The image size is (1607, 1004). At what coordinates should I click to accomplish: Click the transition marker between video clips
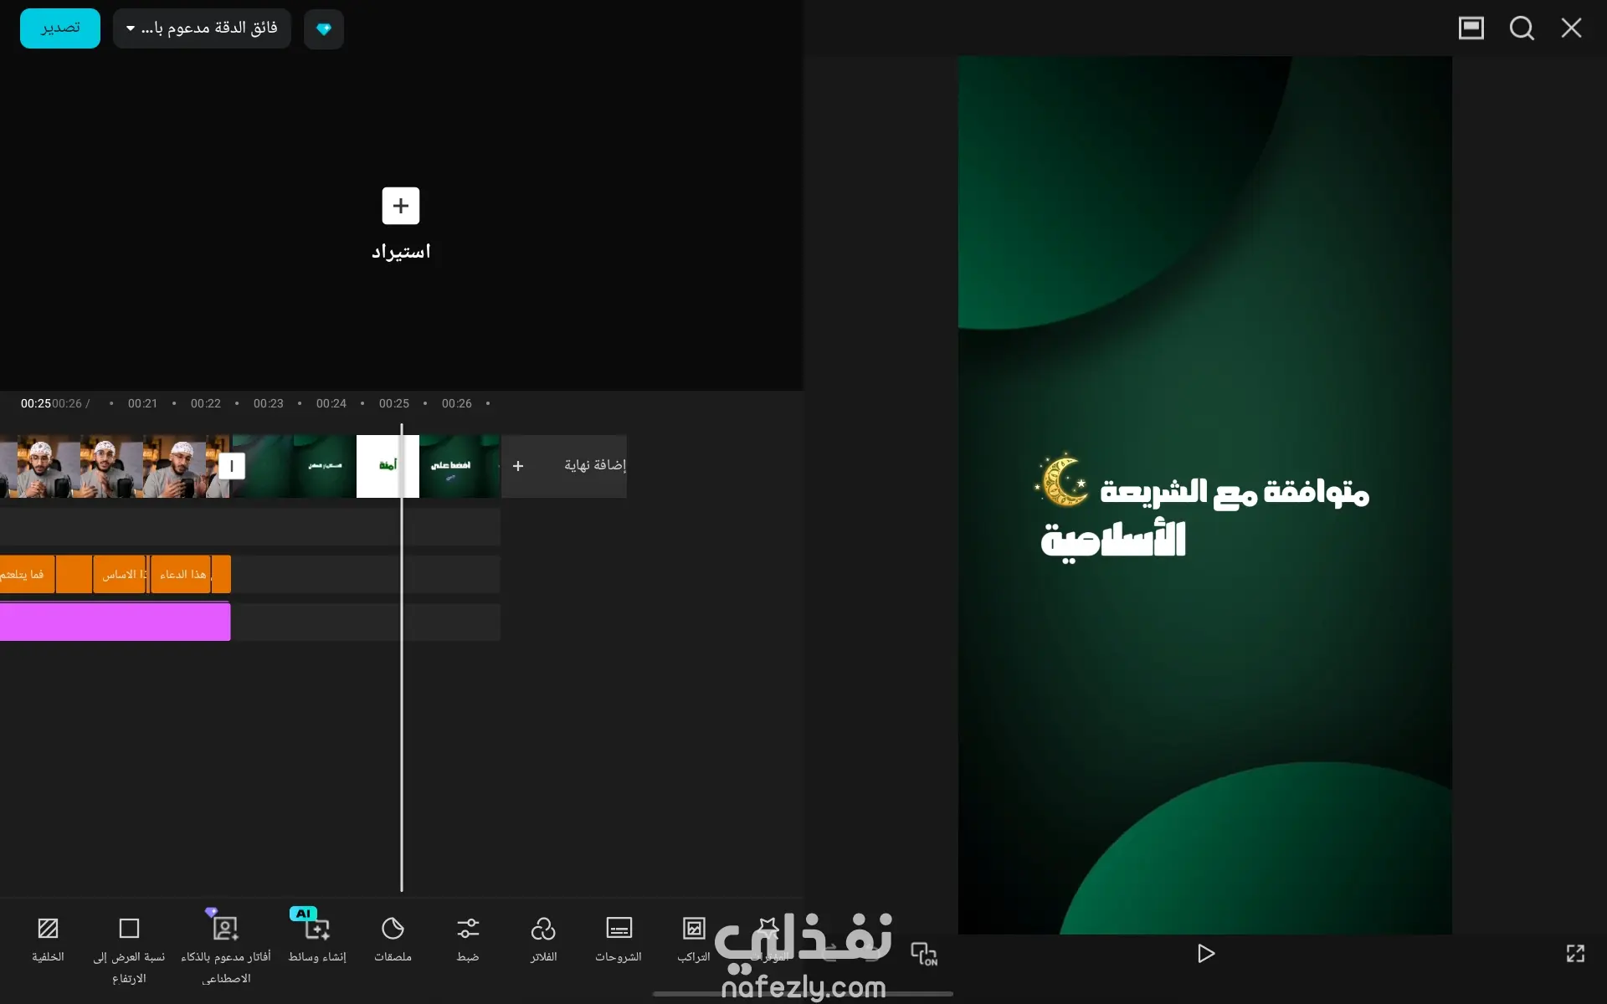click(232, 465)
